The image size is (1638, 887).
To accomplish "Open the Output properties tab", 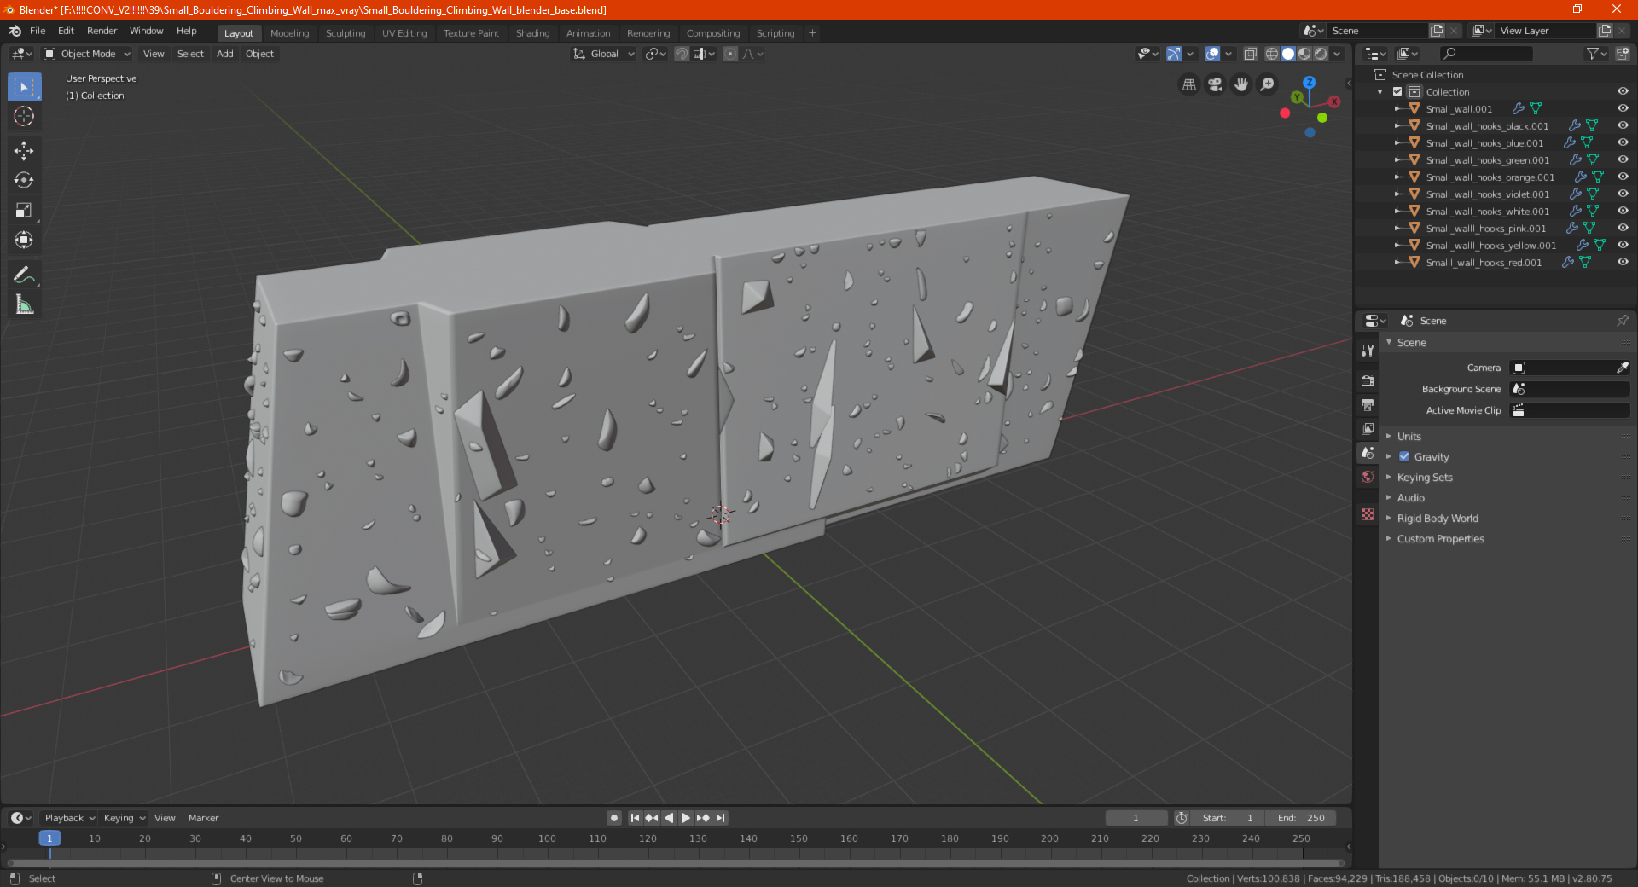I will 1368,404.
